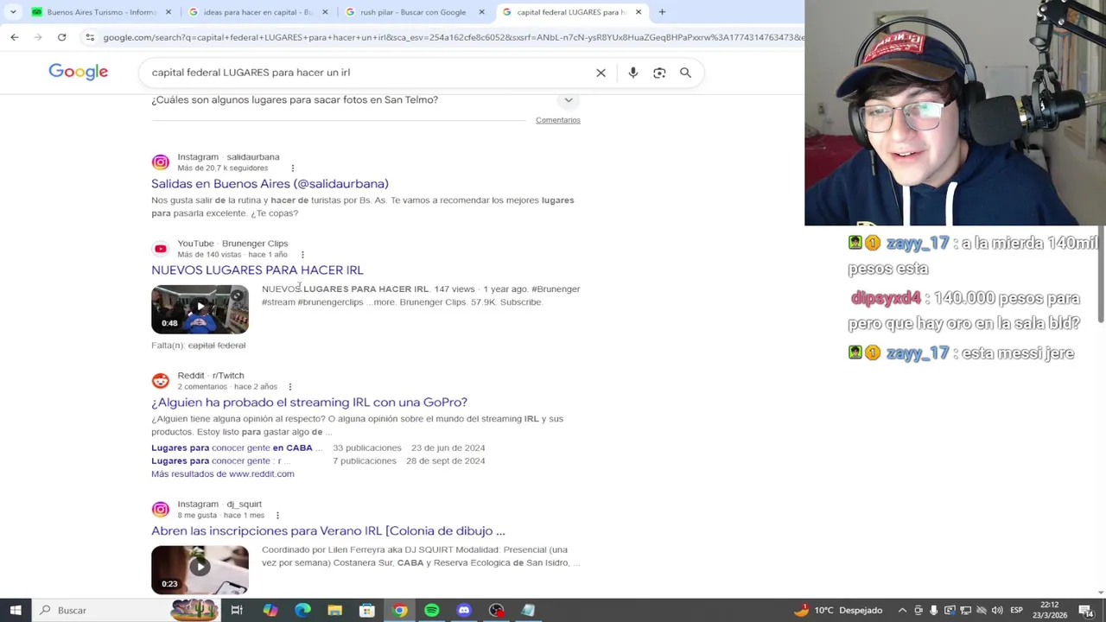Open File Explorer from the taskbar
Image resolution: width=1106 pixels, height=622 pixels.
pos(334,610)
